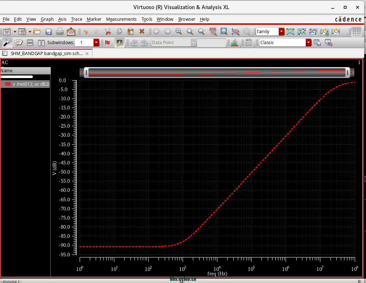Image resolution: width=366 pixels, height=283 pixels.
Task: Select vertical stacked subwindow layout
Action: [x=30, y=42]
